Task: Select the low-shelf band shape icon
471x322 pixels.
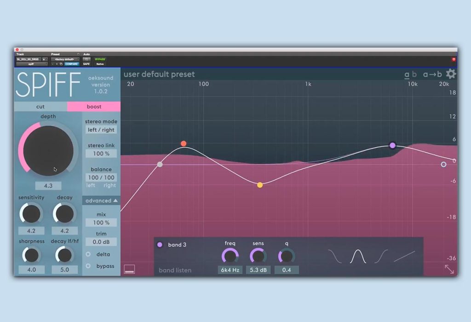Action: coord(335,256)
